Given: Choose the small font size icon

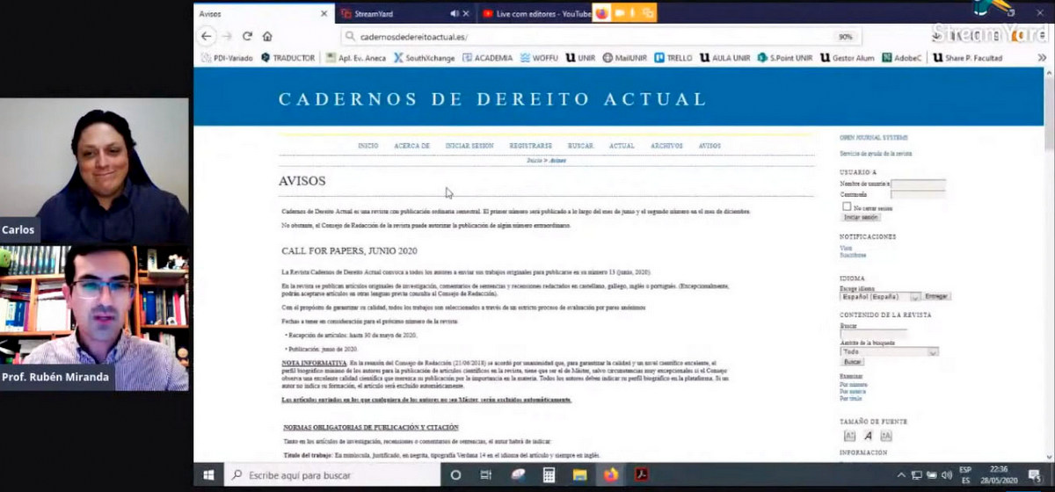Looking at the screenshot, I should 849,436.
